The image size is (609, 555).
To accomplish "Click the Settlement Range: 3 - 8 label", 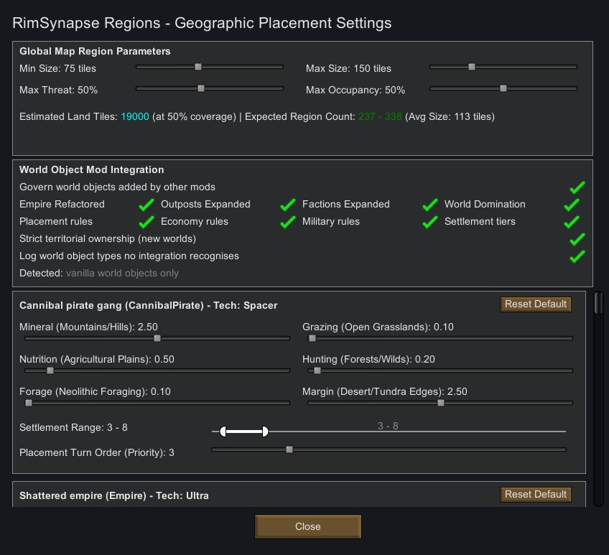I will click(x=73, y=427).
